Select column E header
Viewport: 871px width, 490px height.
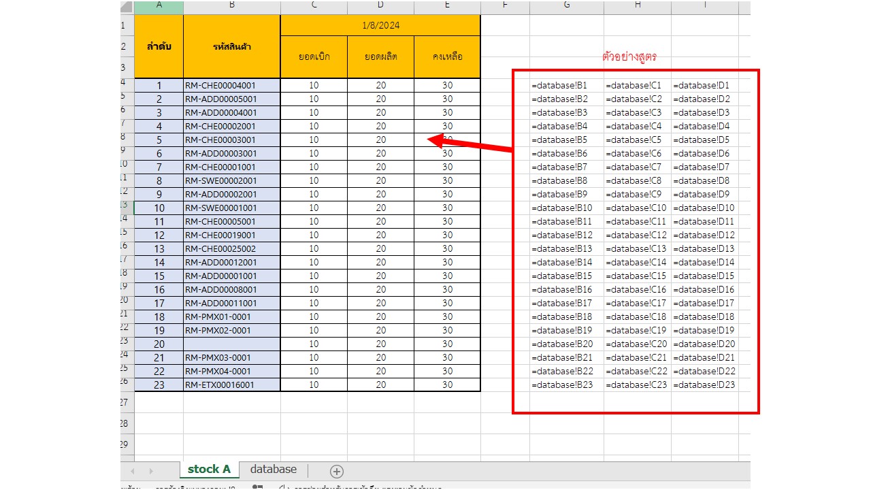click(x=447, y=7)
